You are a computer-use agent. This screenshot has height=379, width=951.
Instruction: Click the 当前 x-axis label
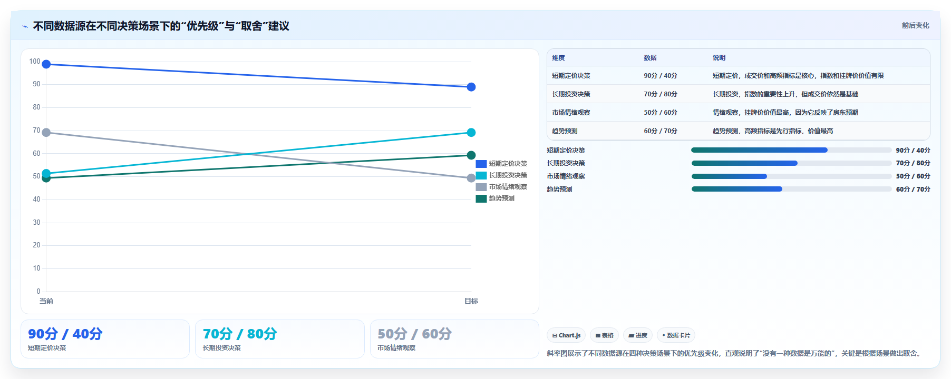46,301
